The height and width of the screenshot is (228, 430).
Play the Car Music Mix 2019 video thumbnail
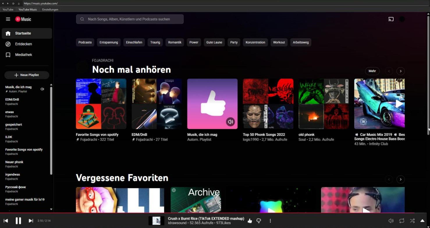(x=379, y=104)
